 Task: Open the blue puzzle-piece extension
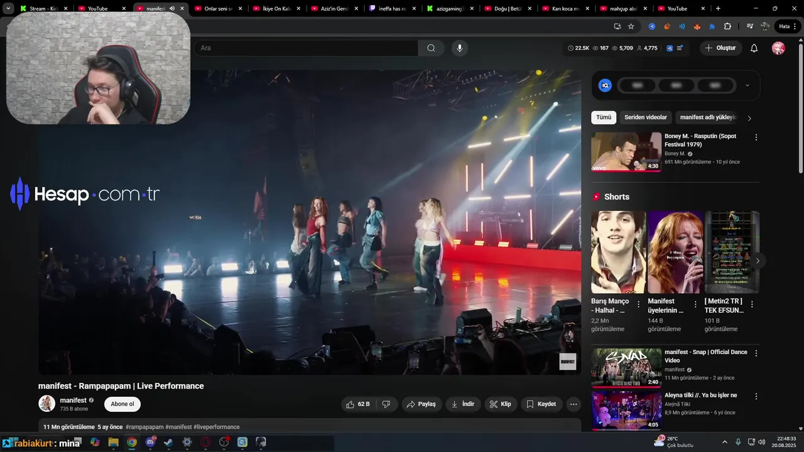tap(712, 26)
